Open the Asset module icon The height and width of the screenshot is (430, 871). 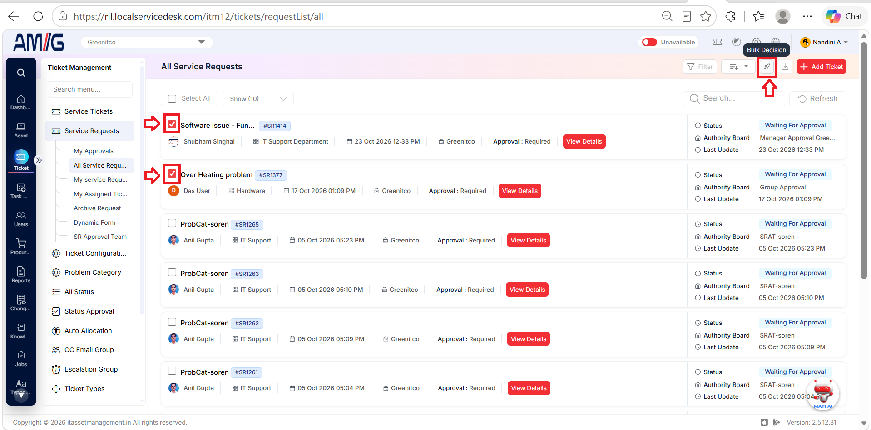[x=21, y=130]
